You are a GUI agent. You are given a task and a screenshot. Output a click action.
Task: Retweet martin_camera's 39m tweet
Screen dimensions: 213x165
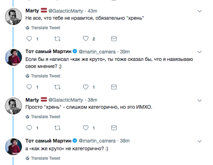[57, 87]
